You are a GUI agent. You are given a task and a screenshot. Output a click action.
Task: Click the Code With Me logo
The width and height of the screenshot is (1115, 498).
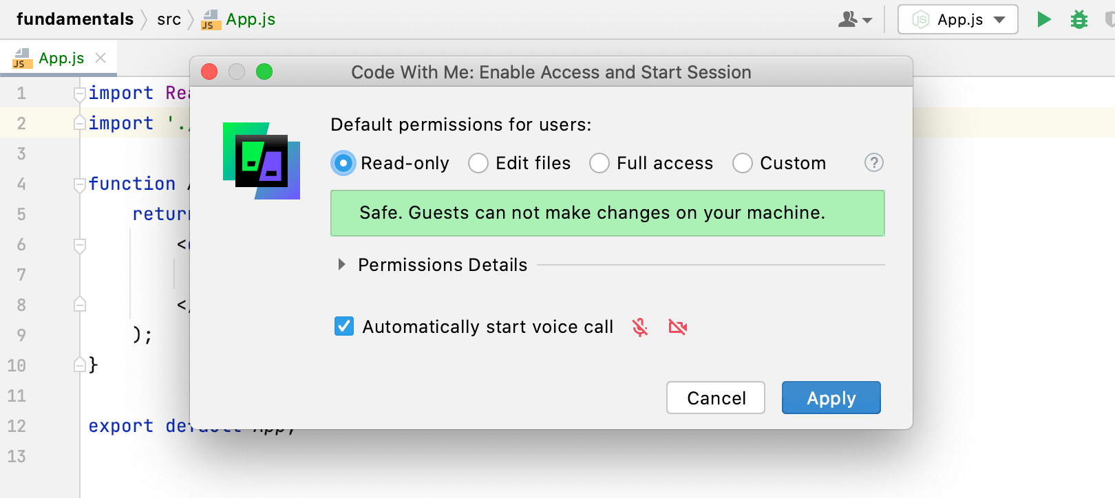[x=262, y=161]
